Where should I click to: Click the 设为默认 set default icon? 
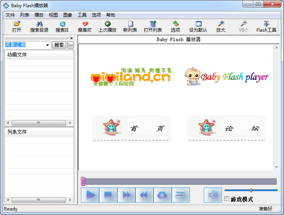tap(198, 27)
